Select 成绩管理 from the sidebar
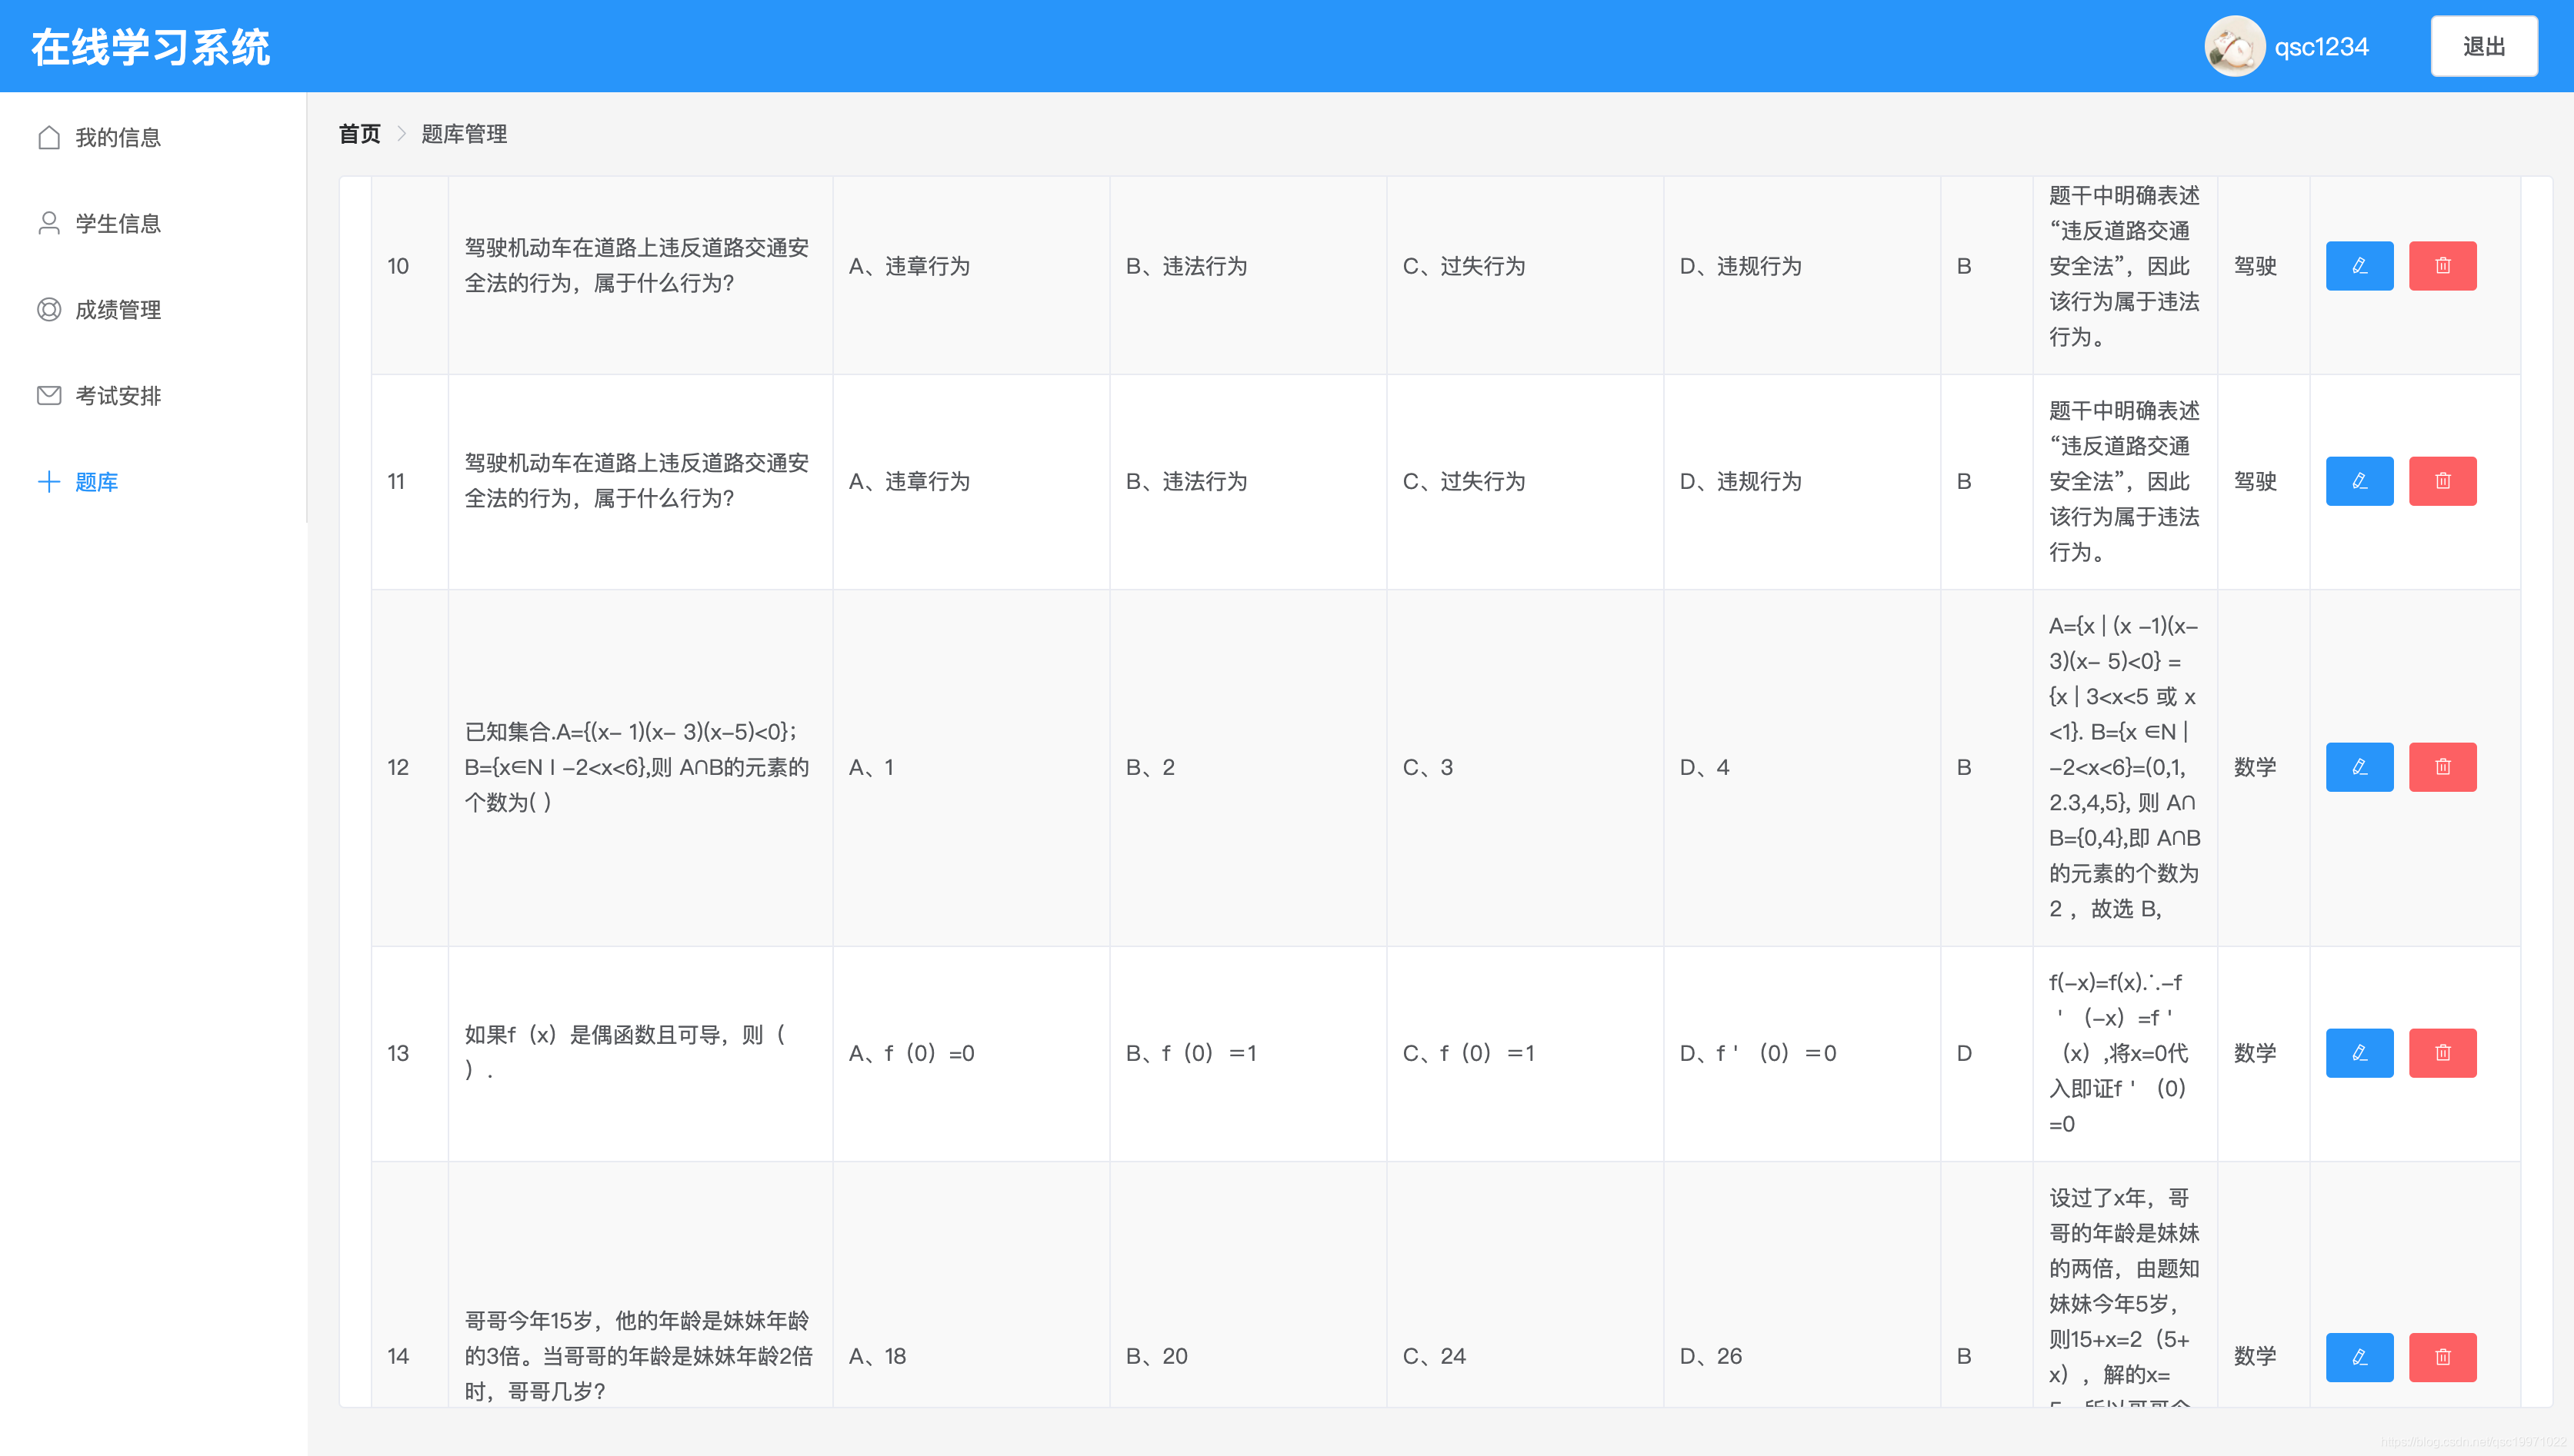2574x1456 pixels. pos(118,310)
